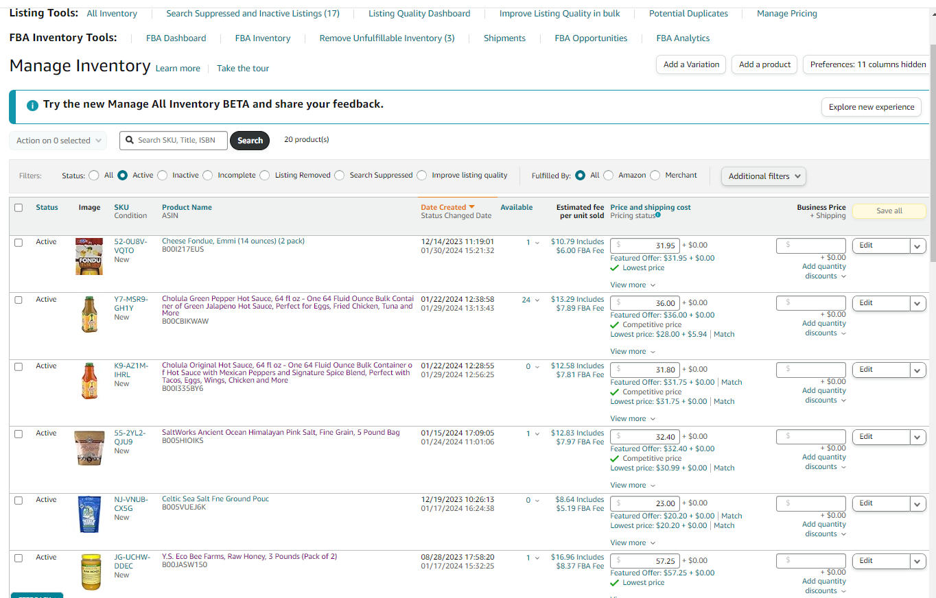Click Take the tour link
The height and width of the screenshot is (598, 936).
[x=243, y=69]
